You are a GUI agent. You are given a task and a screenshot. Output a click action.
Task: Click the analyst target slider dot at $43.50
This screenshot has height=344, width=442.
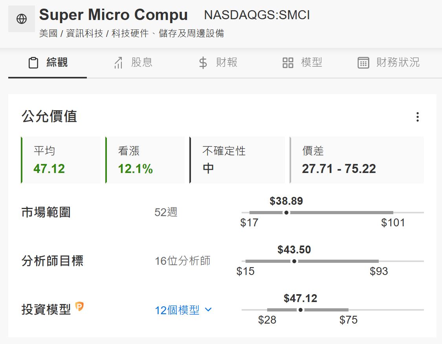(294, 261)
